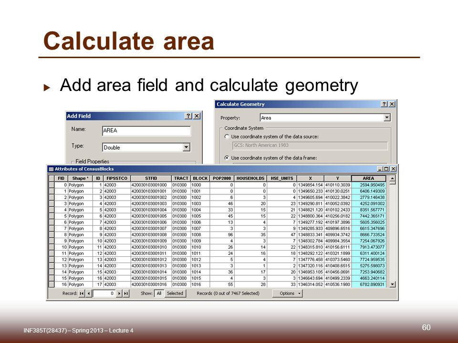
Task: Select the STFID column header
Action: [151, 178]
